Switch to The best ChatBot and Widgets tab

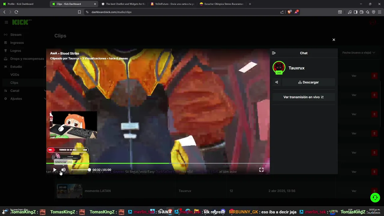tap(123, 4)
